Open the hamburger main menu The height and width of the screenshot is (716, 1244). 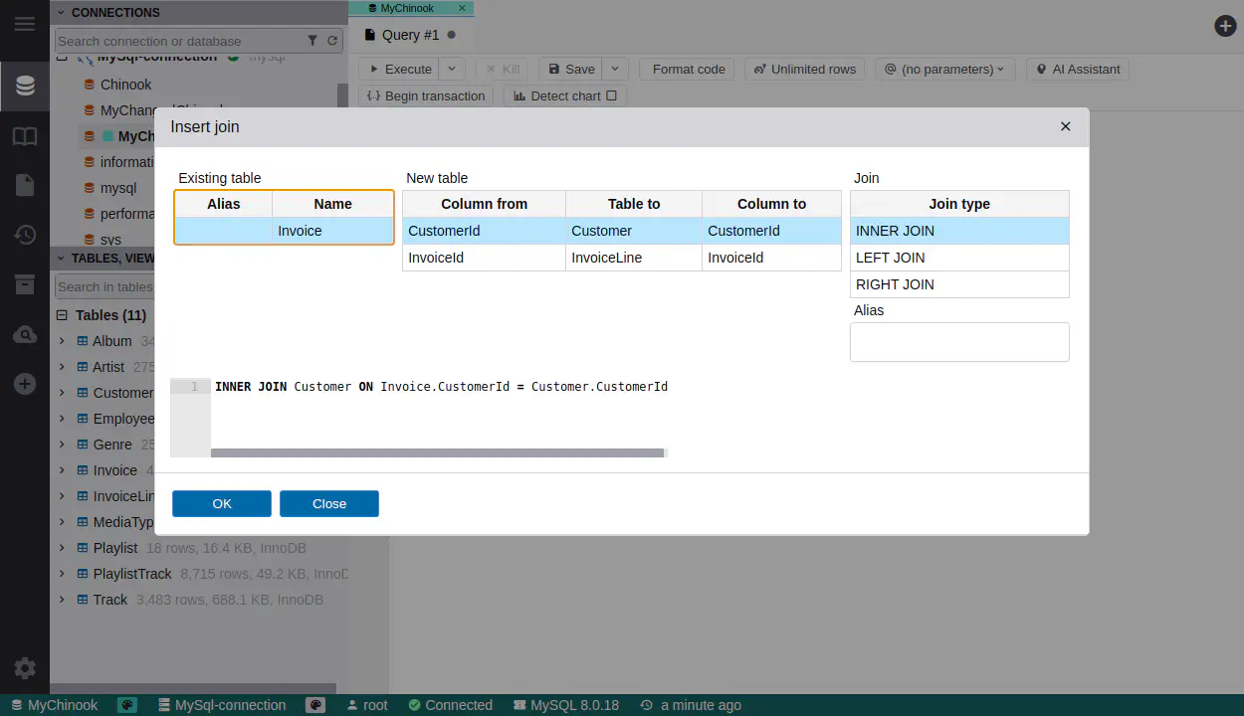[x=24, y=24]
